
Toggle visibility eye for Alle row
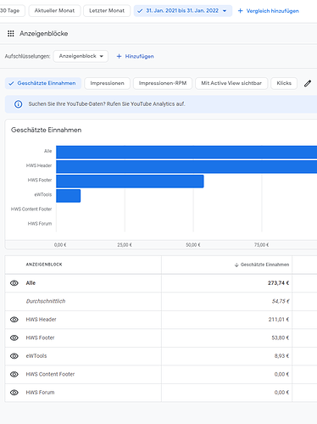(14, 283)
